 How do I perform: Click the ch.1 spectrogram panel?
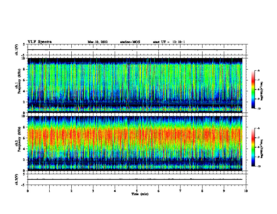(135, 85)
